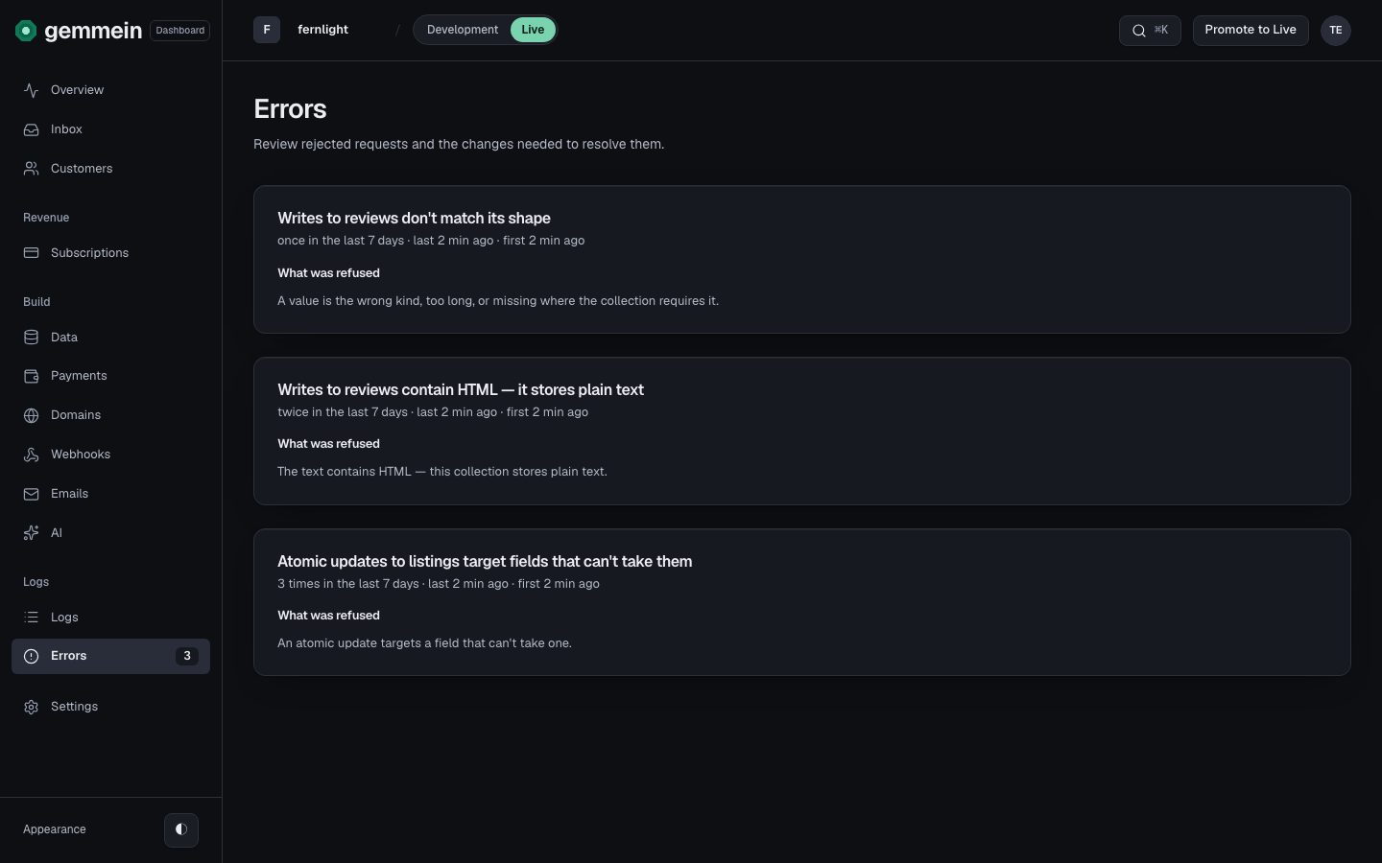Click the "Errors" page heading
The image size is (1382, 863).
tap(290, 109)
